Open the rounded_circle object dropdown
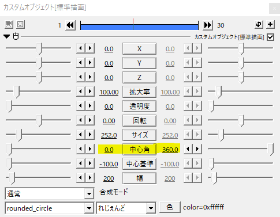 point(89,208)
